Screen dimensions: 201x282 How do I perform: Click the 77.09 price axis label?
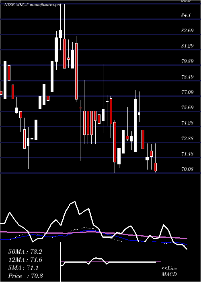[187, 92]
